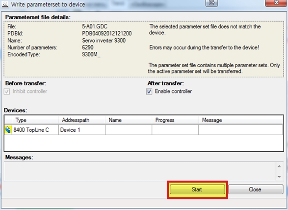288x210 pixels.
Task: Click the dialog's title bar app icon
Action: point(5,4)
